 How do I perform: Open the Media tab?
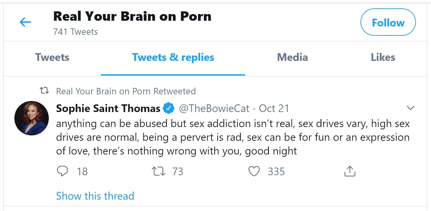[x=292, y=58]
